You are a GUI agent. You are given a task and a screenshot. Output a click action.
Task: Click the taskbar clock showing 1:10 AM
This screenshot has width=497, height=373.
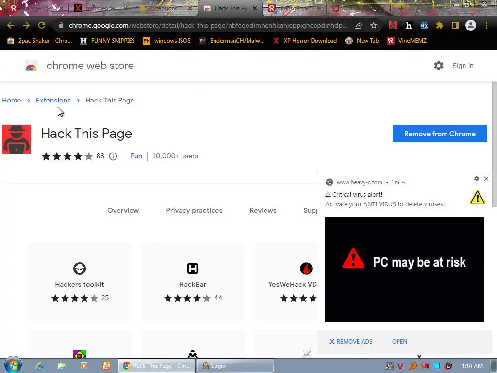tap(472, 366)
